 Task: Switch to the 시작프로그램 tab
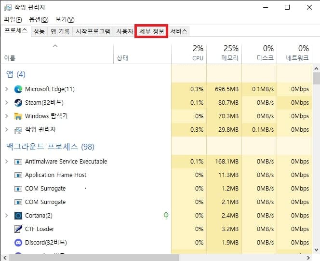93,31
